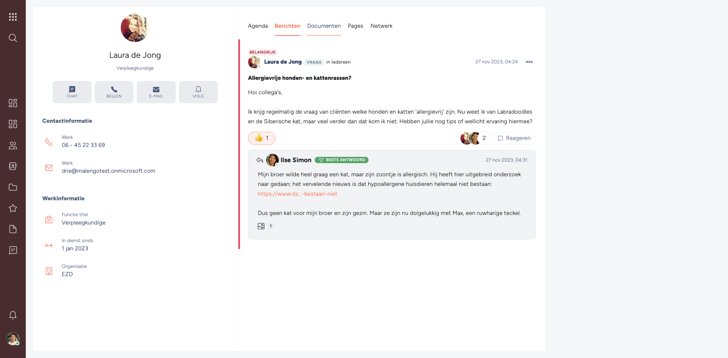Open the three-dot menu on Laura's post
728x358 pixels.
[x=529, y=62]
